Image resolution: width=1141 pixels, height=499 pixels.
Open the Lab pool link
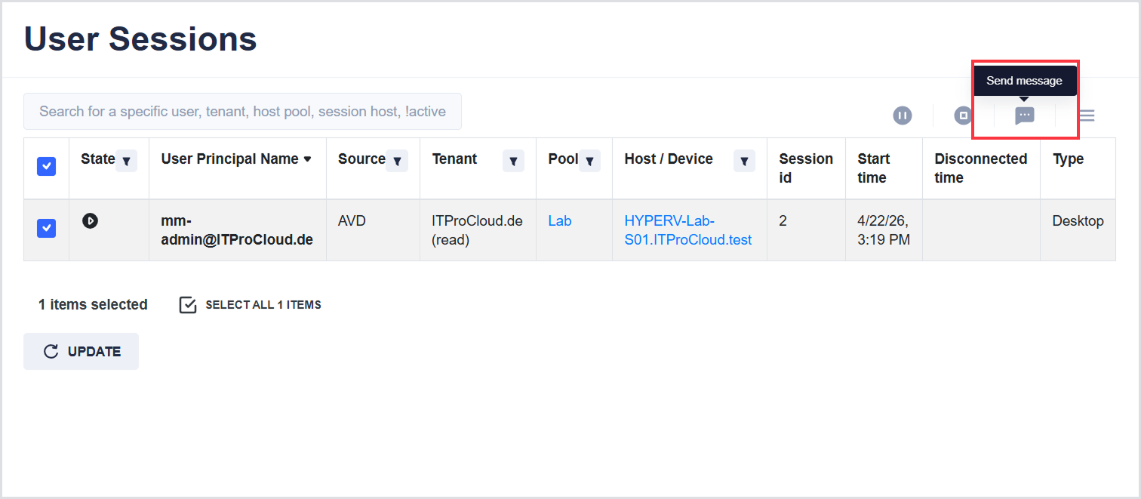[x=560, y=221]
